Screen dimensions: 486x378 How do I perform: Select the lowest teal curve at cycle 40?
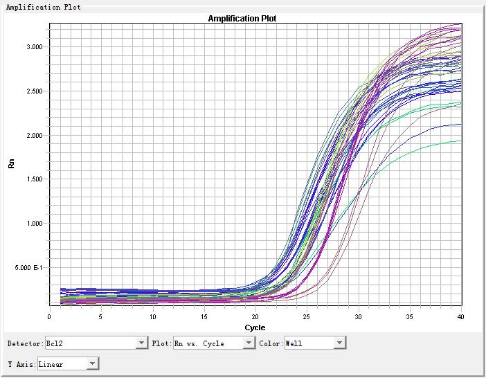pyautogui.click(x=460, y=141)
